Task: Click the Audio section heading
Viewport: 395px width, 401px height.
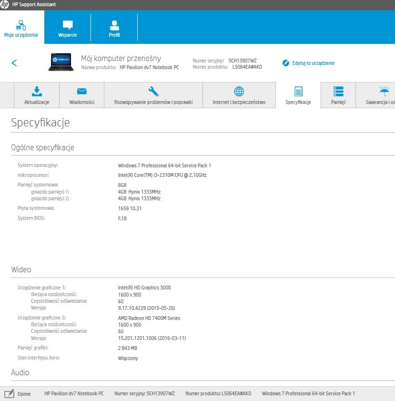Action: pos(20,372)
